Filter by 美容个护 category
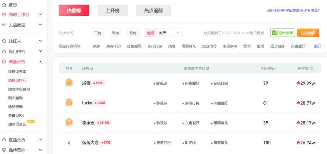 (114, 46)
